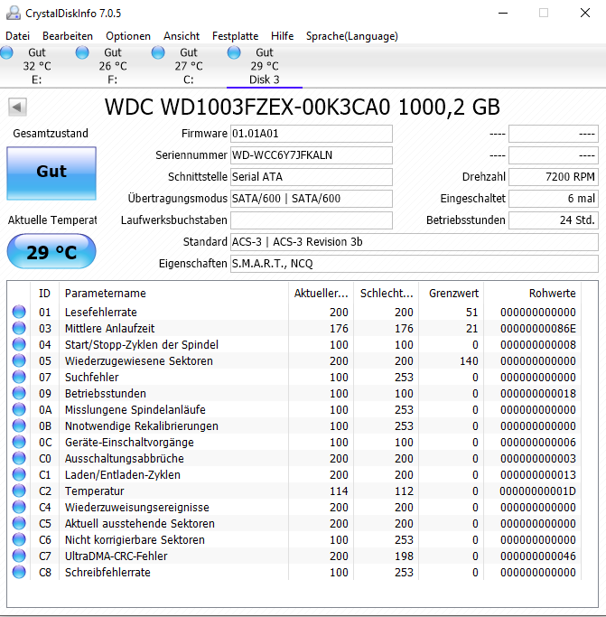
Task: Switch to the C: drive tab
Action: pos(189,66)
